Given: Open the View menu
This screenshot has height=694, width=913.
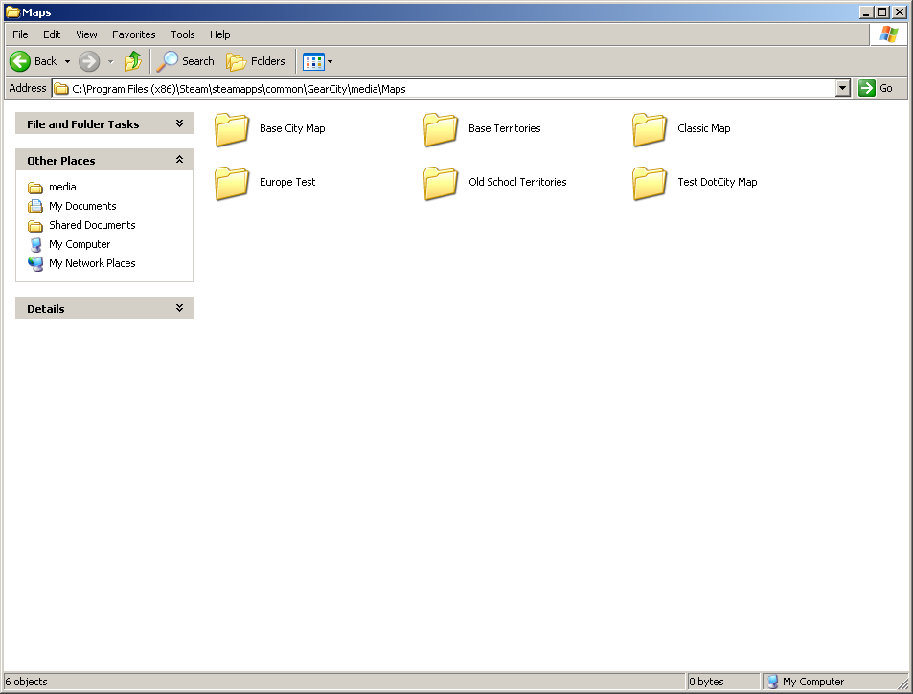Looking at the screenshot, I should (x=86, y=34).
